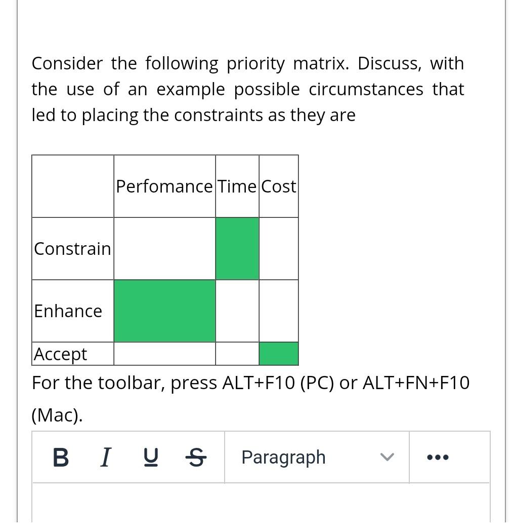Toggle strikethrough off in the editor toolbar
The image size is (514, 532).
196,457
